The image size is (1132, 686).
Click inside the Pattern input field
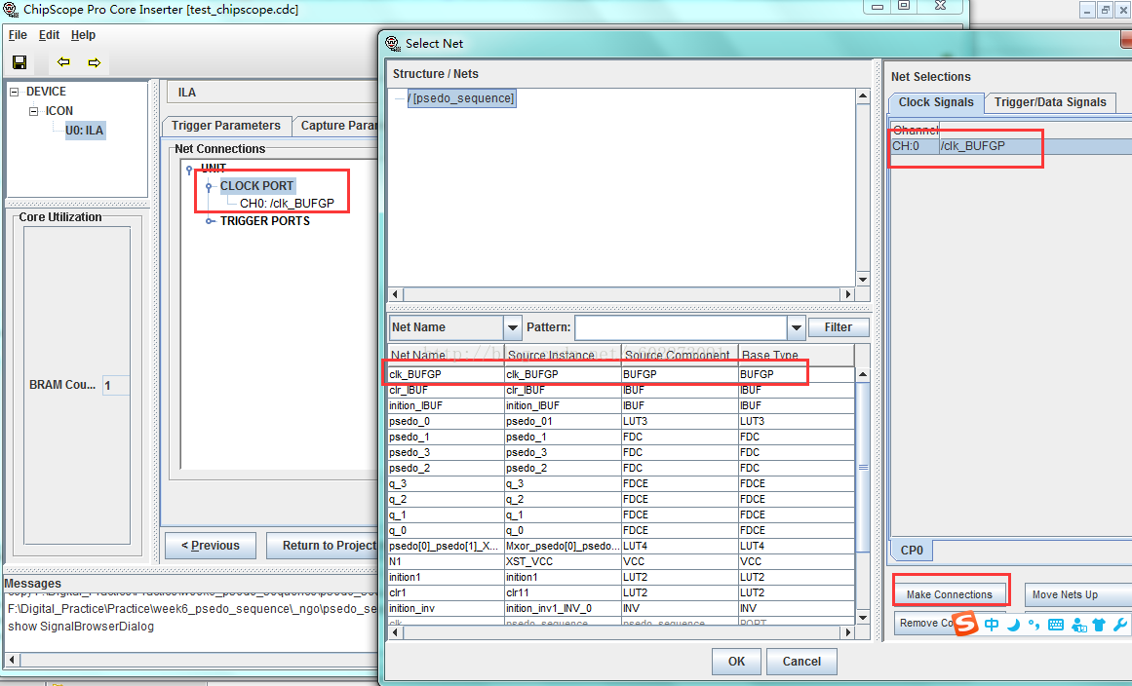click(681, 327)
